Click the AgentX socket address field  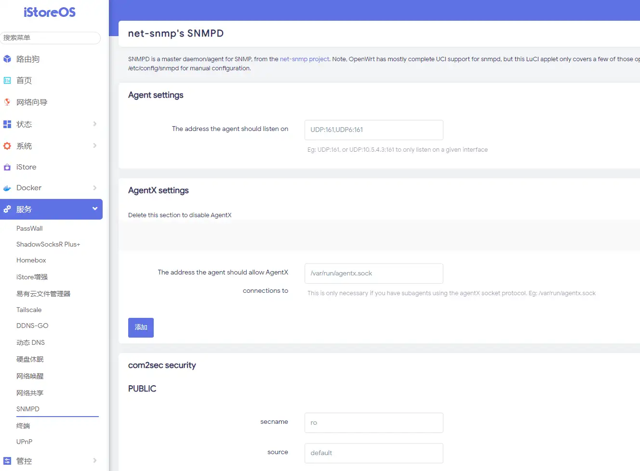click(373, 274)
